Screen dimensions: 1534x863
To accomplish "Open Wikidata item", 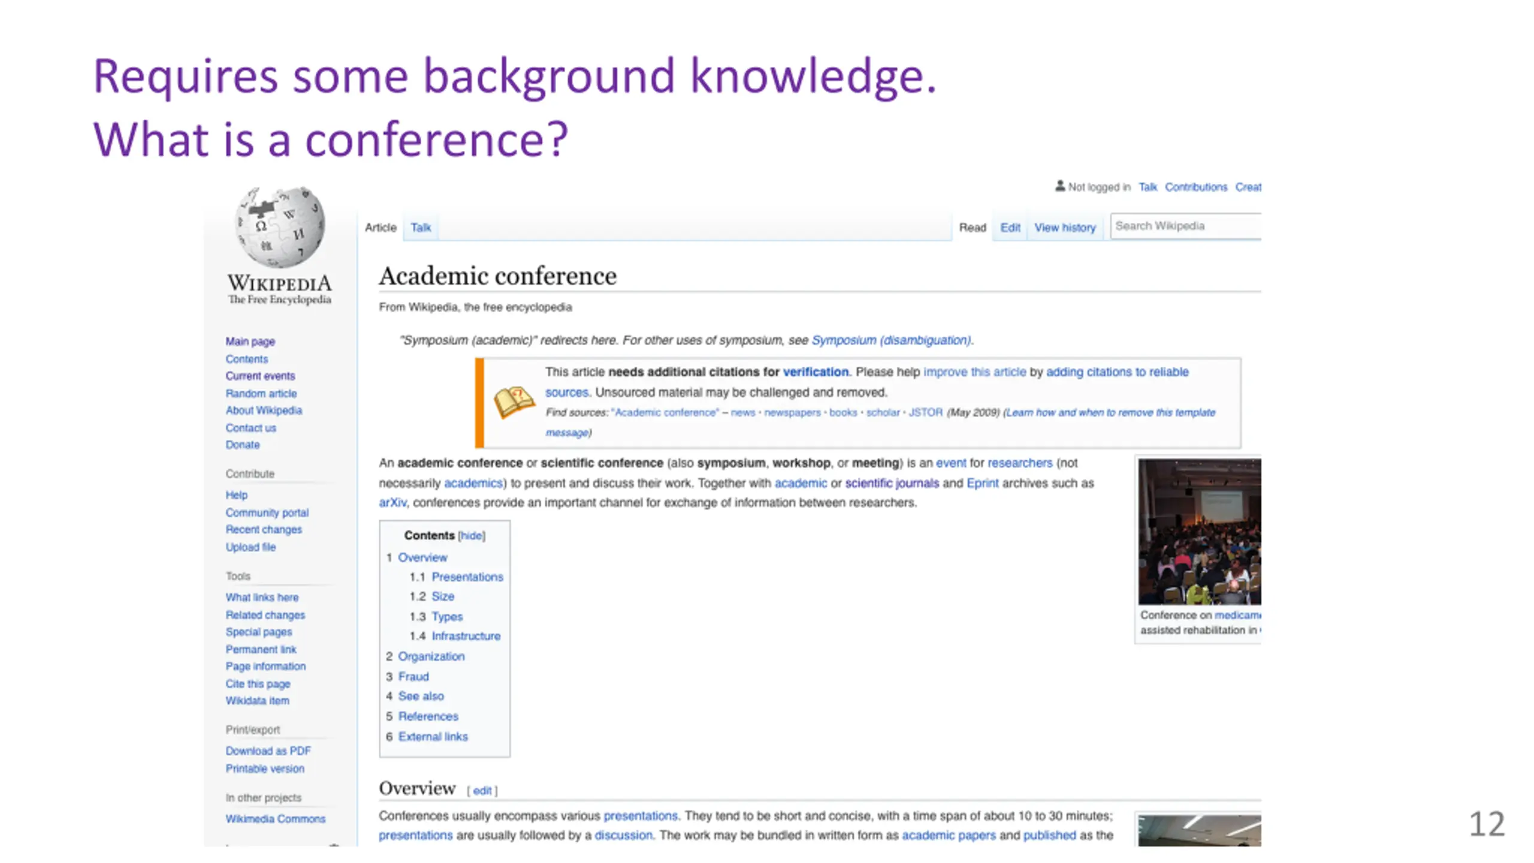I will pyautogui.click(x=257, y=701).
